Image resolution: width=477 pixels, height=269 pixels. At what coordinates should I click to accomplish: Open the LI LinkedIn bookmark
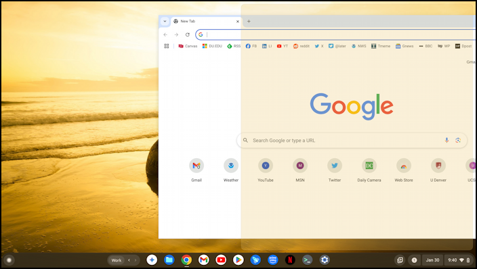pyautogui.click(x=267, y=46)
